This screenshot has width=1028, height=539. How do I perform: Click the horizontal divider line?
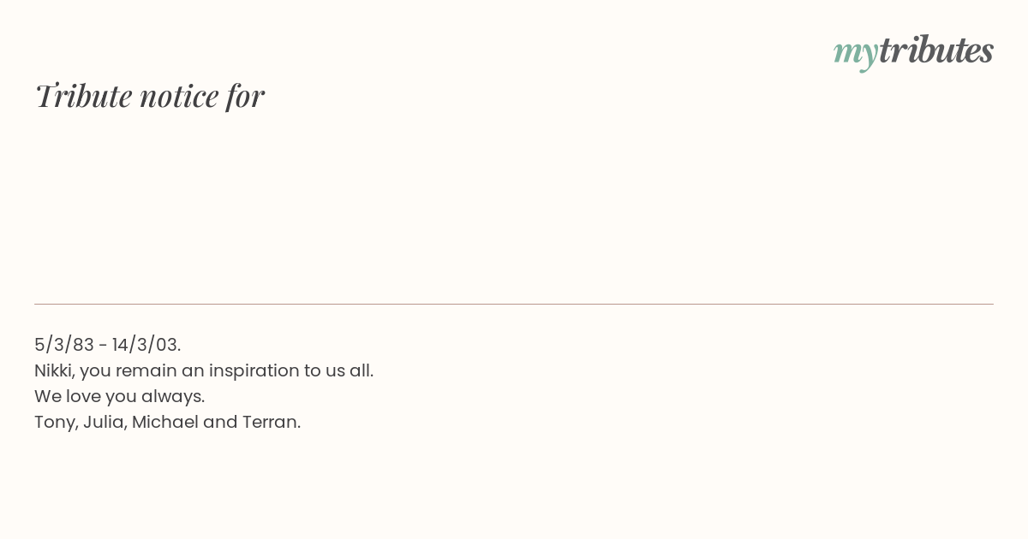(514, 304)
